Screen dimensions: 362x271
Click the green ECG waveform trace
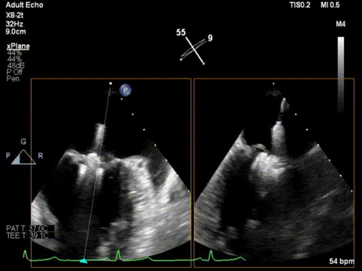pos(134,256)
